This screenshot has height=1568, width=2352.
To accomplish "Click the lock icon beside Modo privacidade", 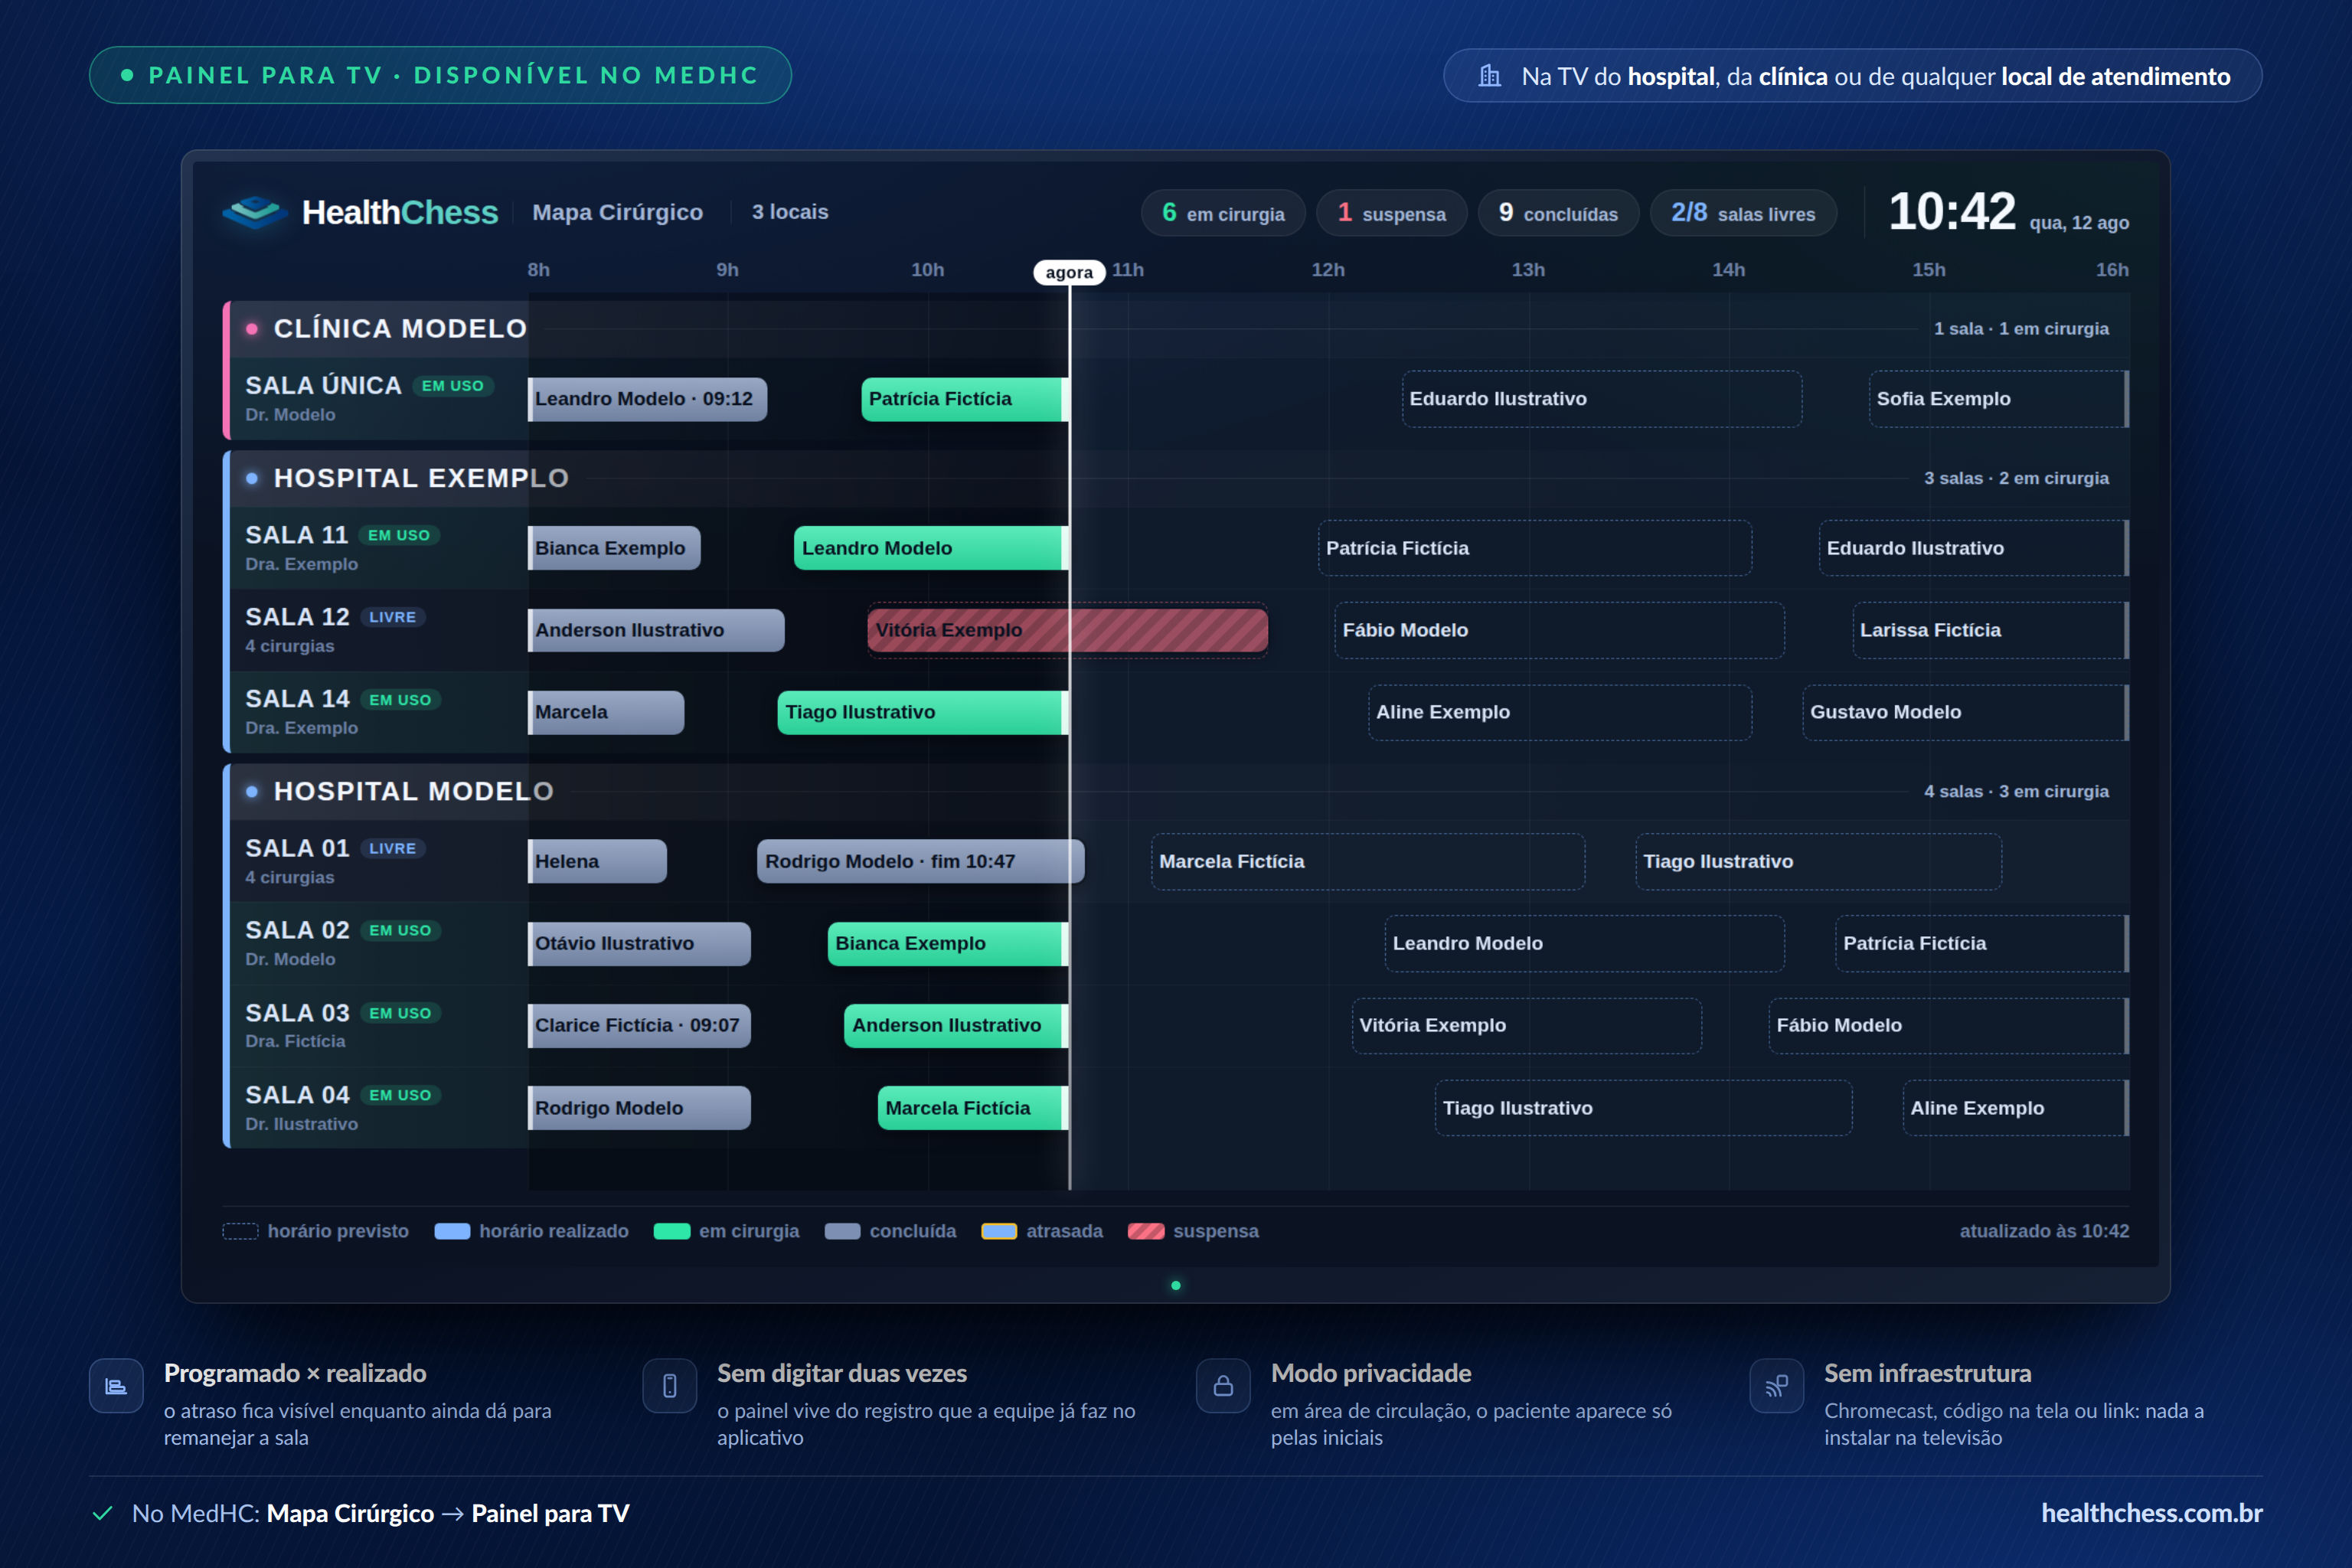I will pyautogui.click(x=1223, y=1386).
